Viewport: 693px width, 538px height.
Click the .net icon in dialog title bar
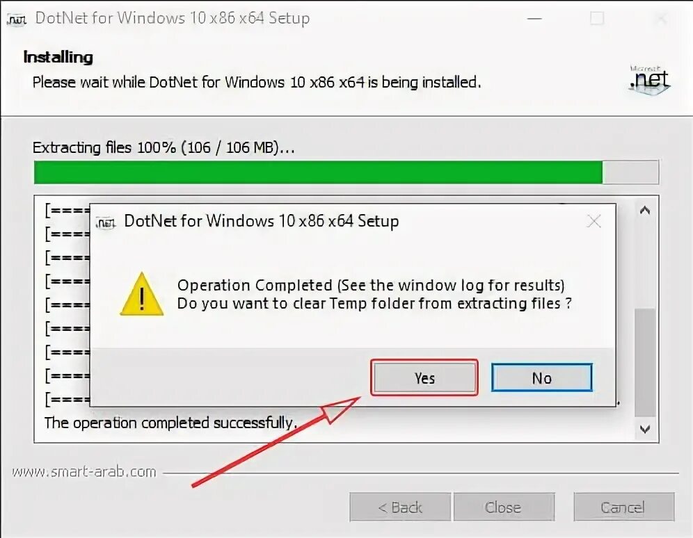[106, 222]
